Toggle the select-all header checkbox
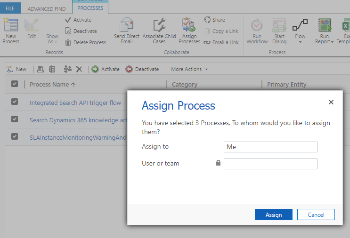 point(15,84)
